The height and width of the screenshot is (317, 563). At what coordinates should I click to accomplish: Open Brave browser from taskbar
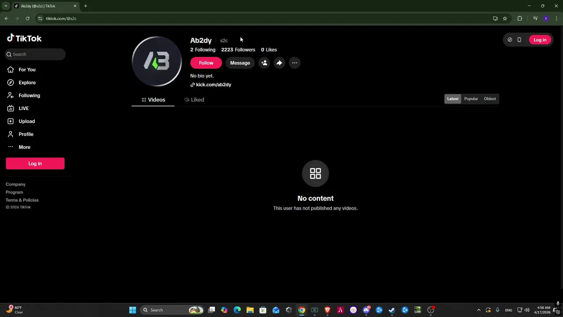click(x=327, y=310)
